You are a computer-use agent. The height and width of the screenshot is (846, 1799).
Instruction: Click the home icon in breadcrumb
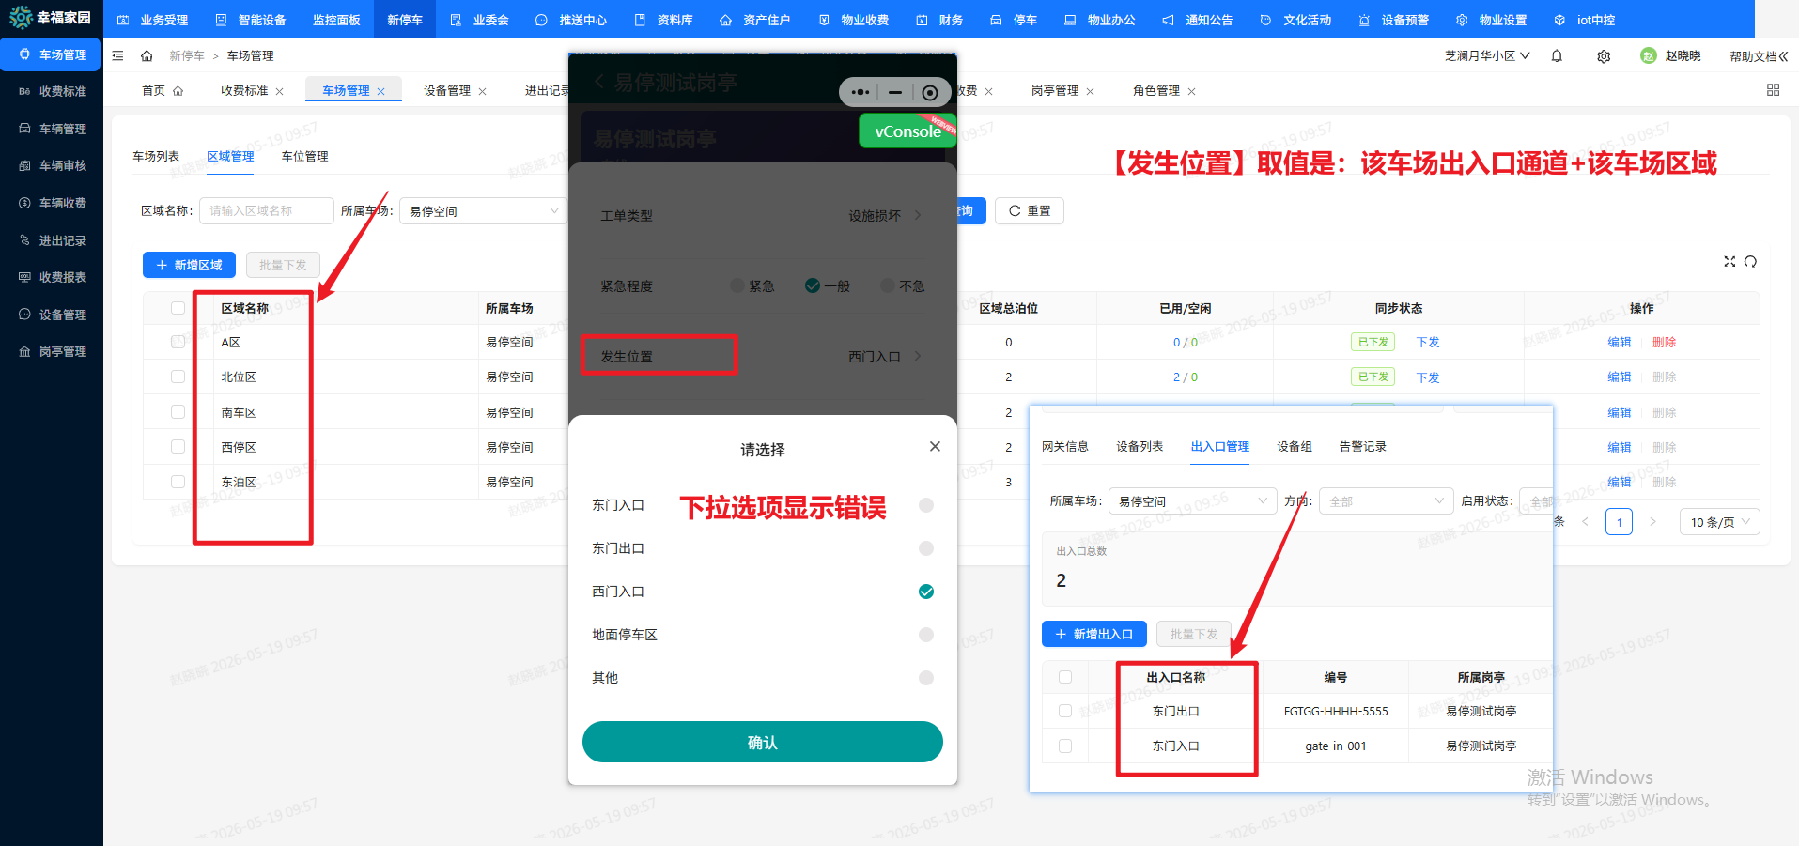(147, 55)
